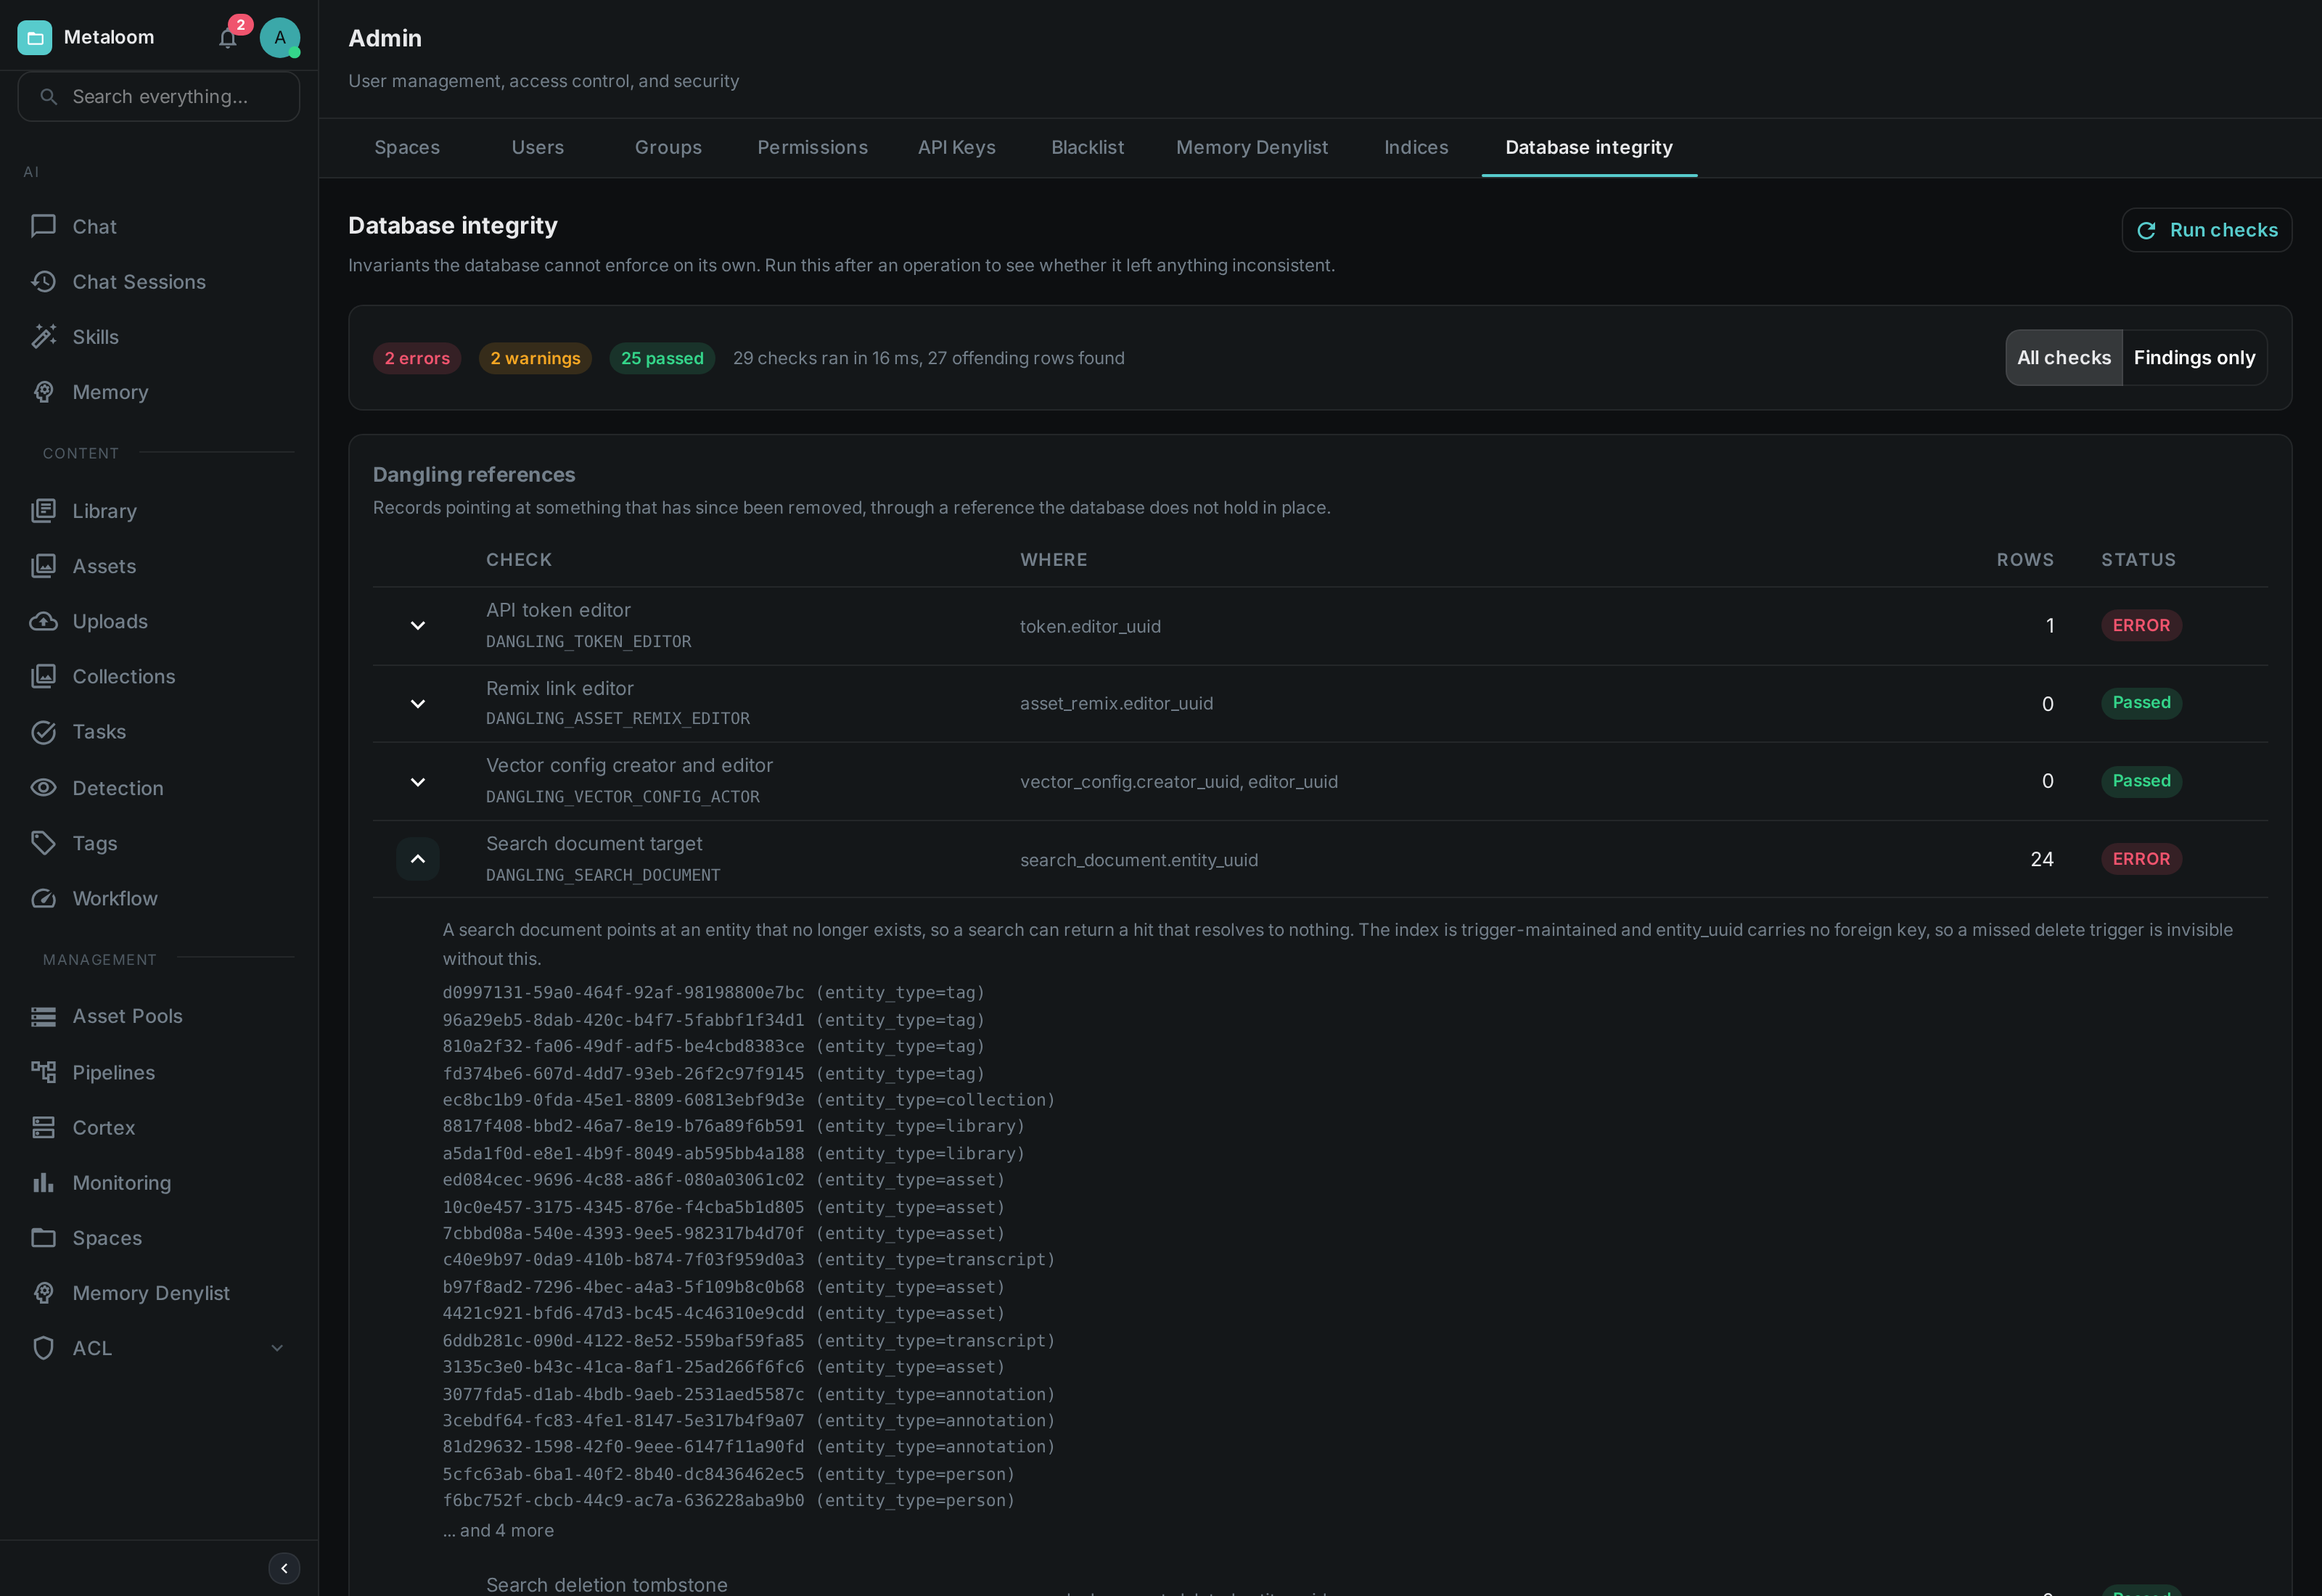Collapse the sidebar with arrow button

click(x=284, y=1568)
